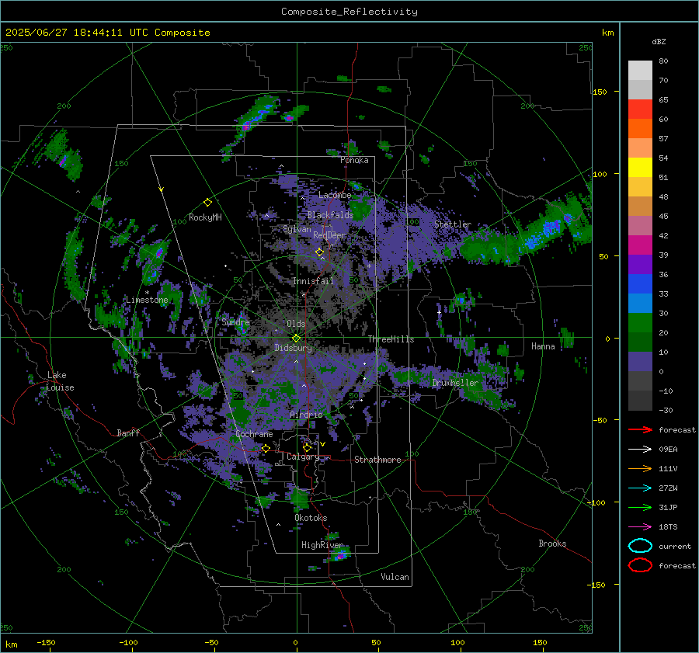Click the red 65-60 dBZ color swatch
This screenshot has height=653, width=699.
click(640, 109)
